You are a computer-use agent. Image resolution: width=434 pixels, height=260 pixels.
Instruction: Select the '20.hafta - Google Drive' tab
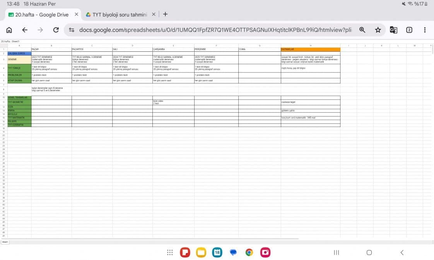42,15
